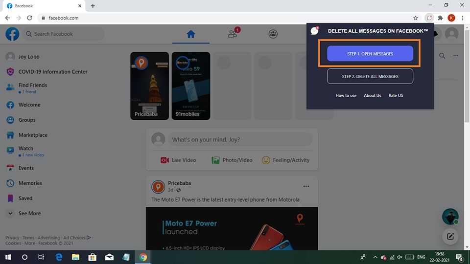Viewport: 470px width, 264px height.
Task: Click Search Facebook field
Action: point(63,34)
